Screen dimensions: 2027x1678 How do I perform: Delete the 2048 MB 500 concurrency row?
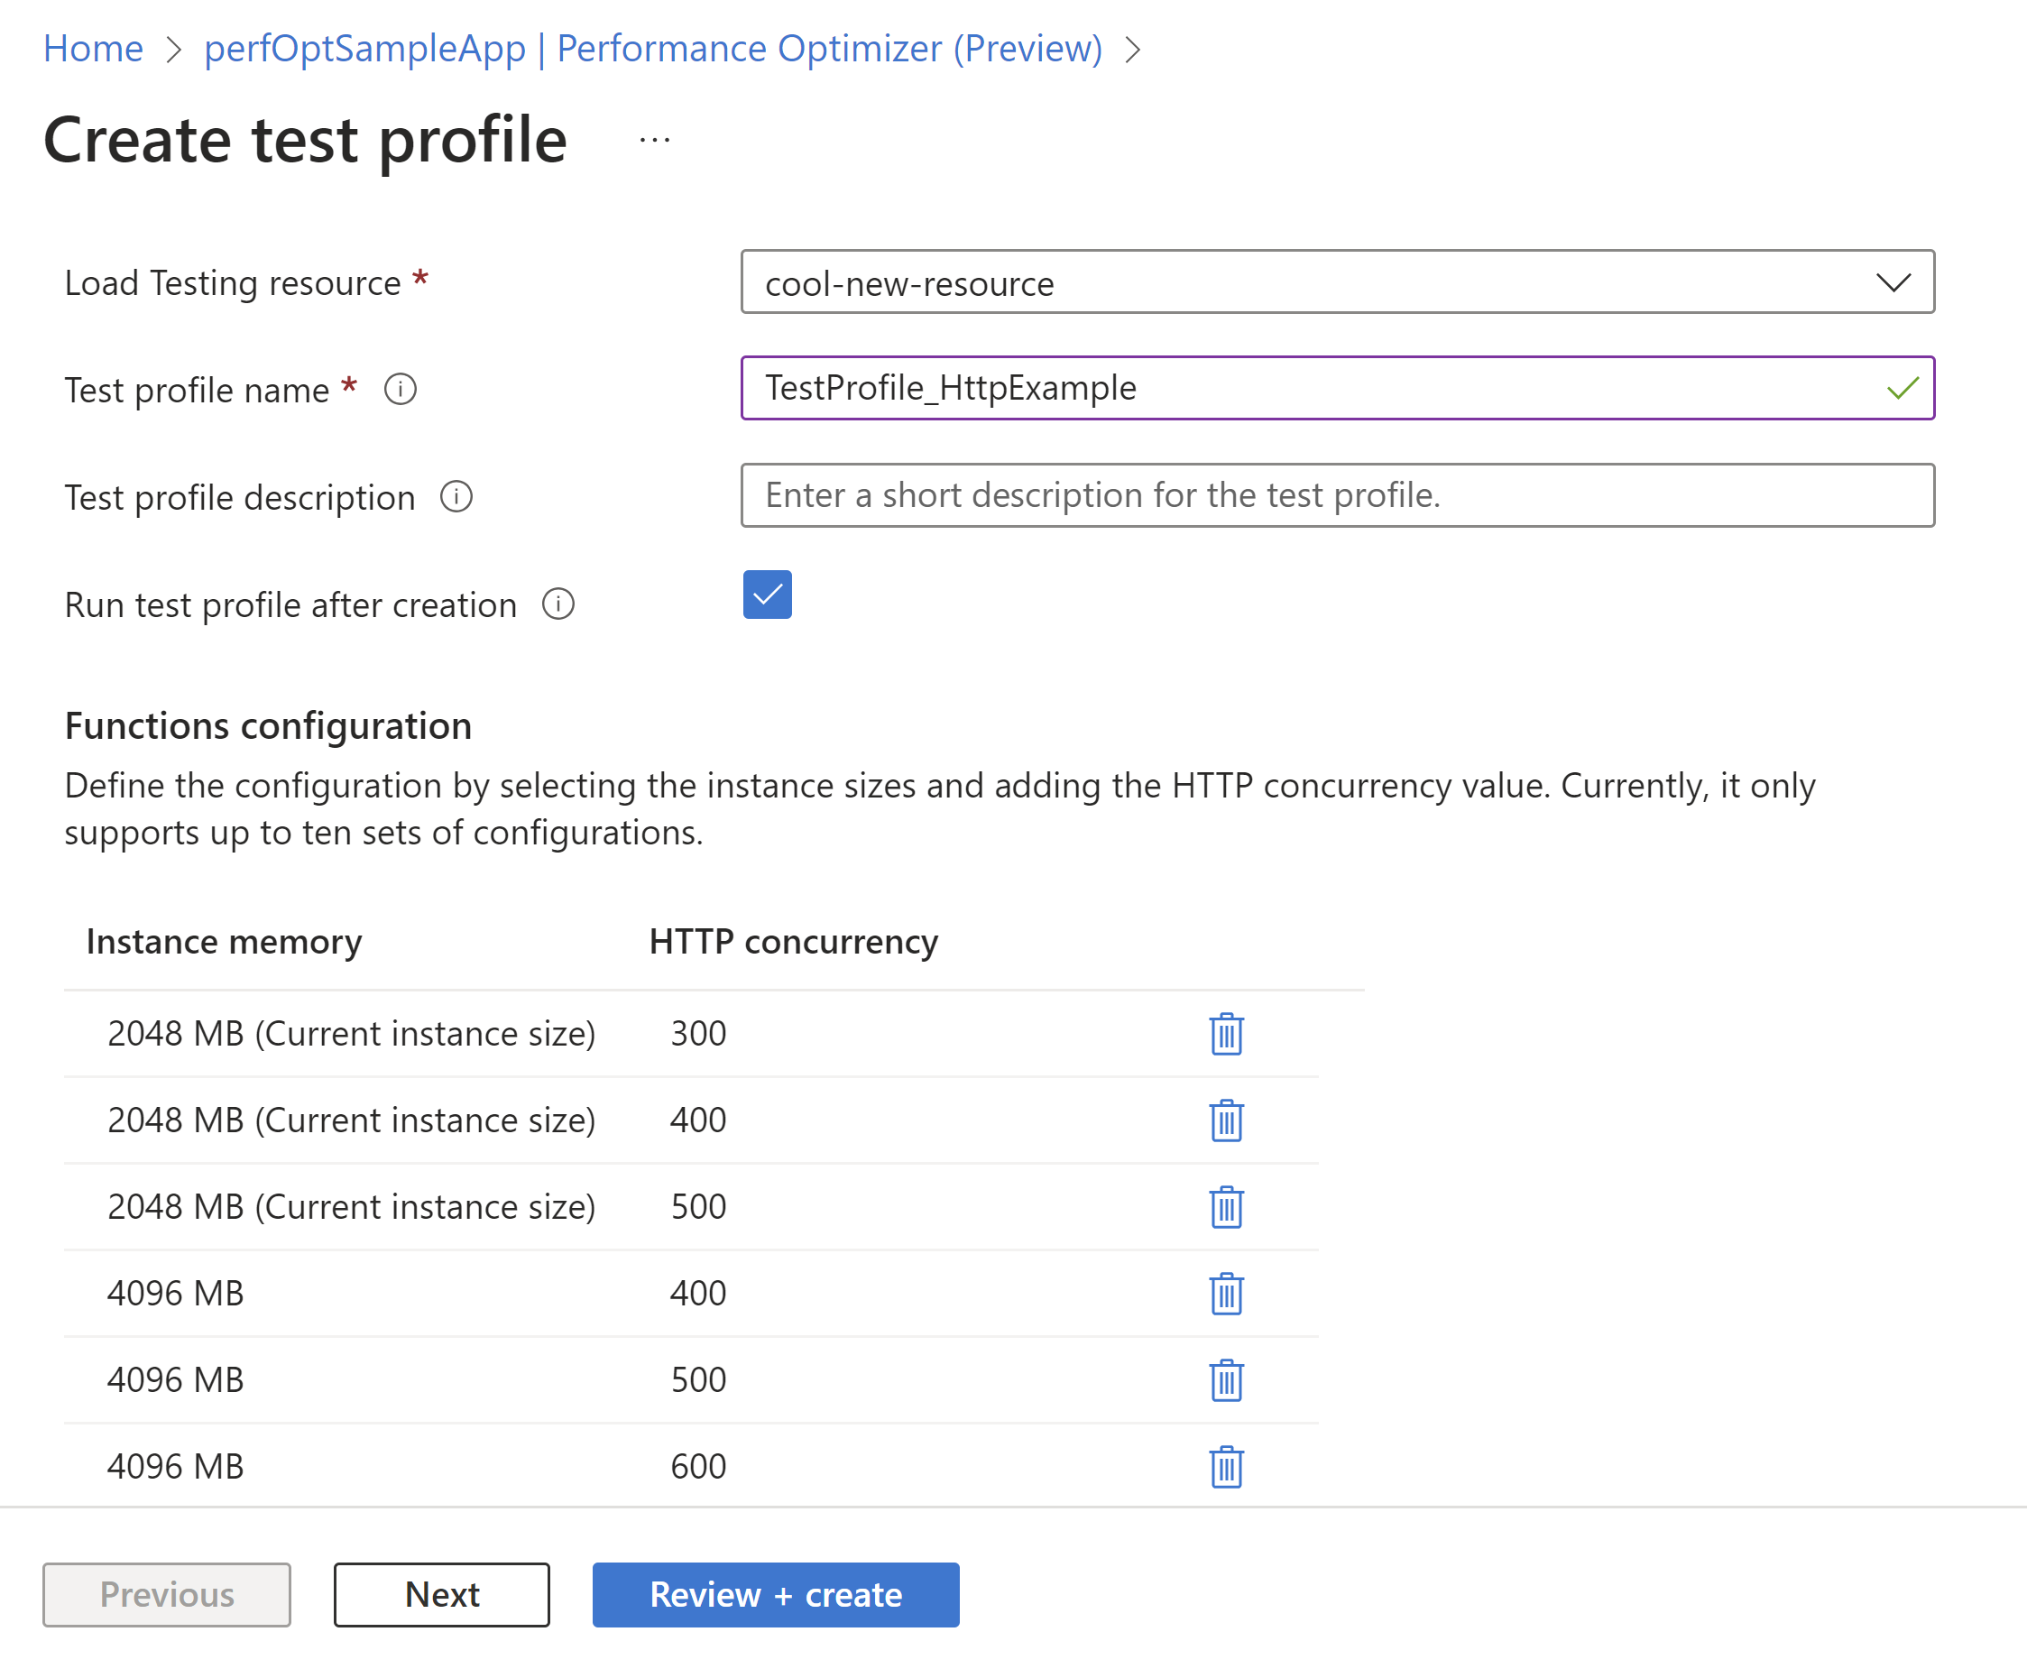(1226, 1207)
